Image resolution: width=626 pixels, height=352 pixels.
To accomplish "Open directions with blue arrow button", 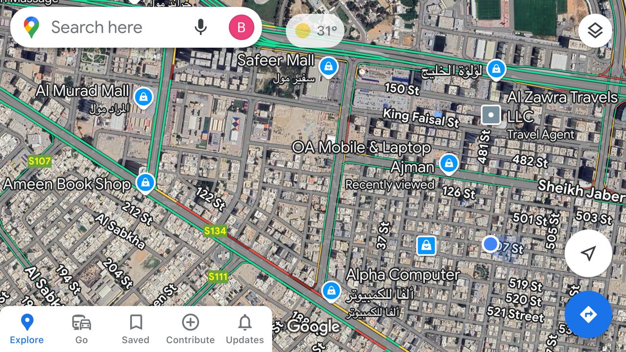I will click(x=588, y=314).
